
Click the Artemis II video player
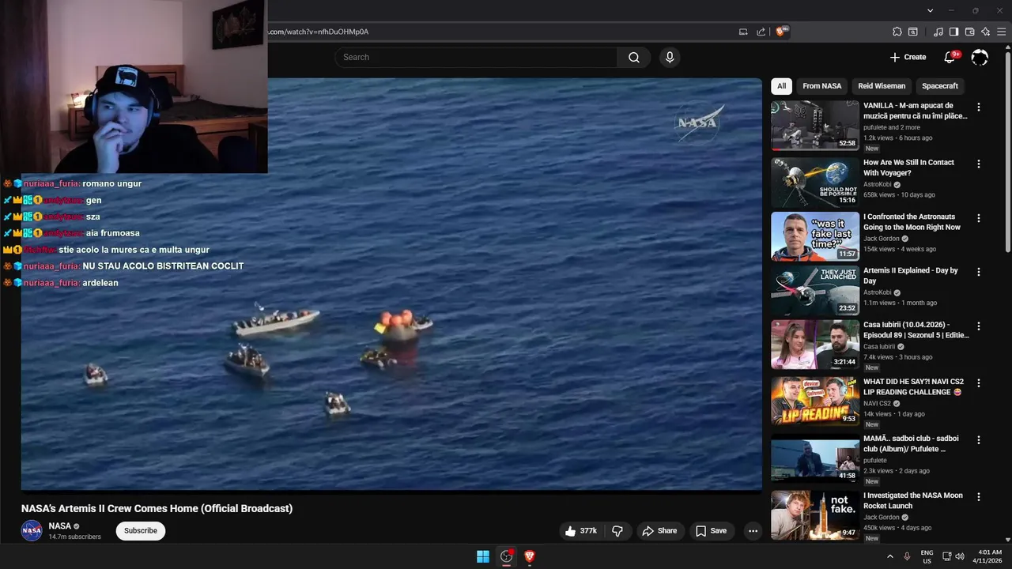click(391, 284)
